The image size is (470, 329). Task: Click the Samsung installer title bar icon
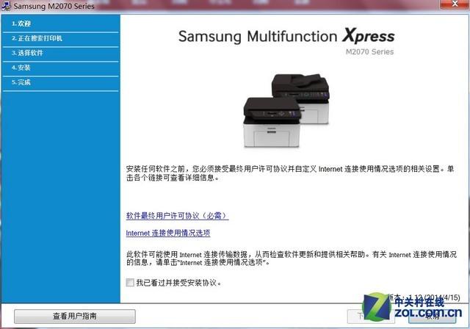(x=6, y=6)
